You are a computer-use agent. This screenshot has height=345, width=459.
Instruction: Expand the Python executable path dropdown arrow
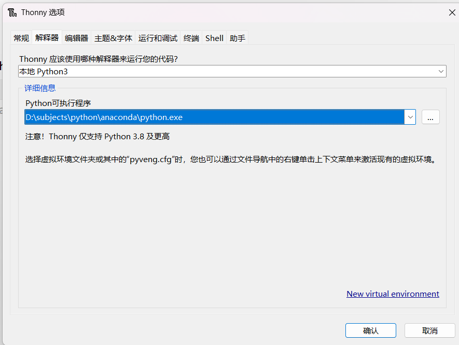click(410, 117)
